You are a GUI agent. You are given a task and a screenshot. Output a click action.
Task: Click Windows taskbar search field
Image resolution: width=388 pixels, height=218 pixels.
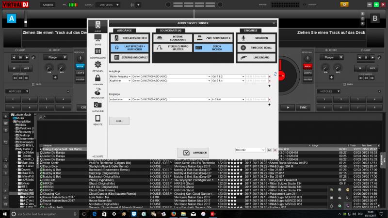pos(44,214)
